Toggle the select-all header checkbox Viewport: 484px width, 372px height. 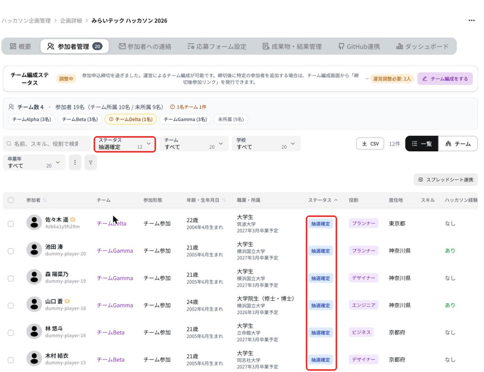[11, 200]
